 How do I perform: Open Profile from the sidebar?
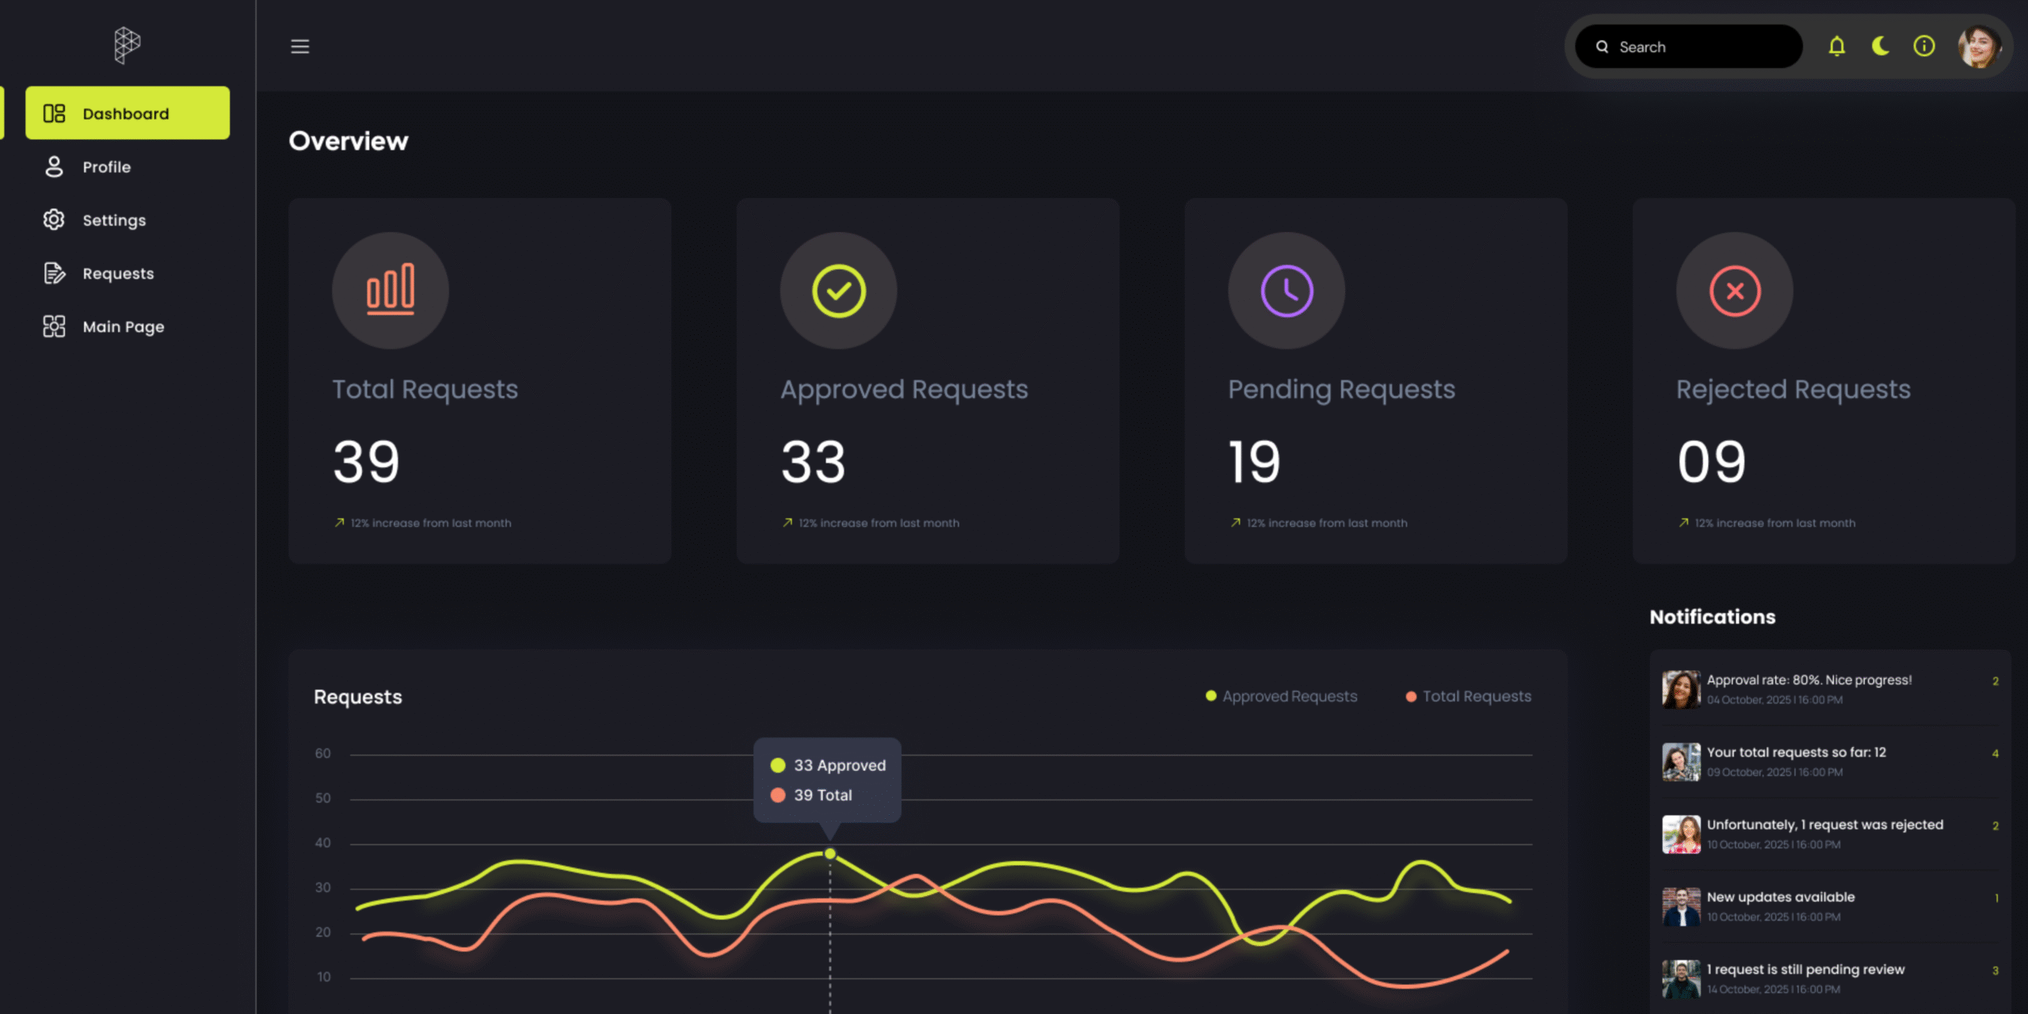106,167
